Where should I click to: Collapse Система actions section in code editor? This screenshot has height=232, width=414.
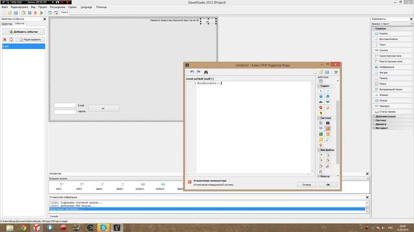click(326, 118)
